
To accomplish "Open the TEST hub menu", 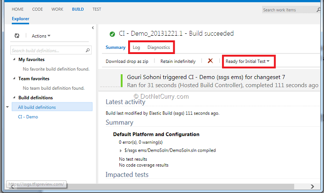I will 97,9.
